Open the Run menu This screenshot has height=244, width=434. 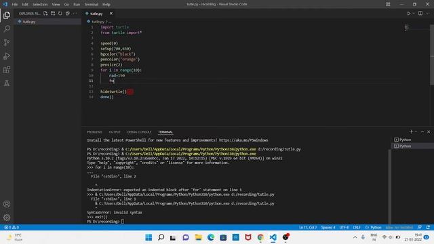[77, 5]
